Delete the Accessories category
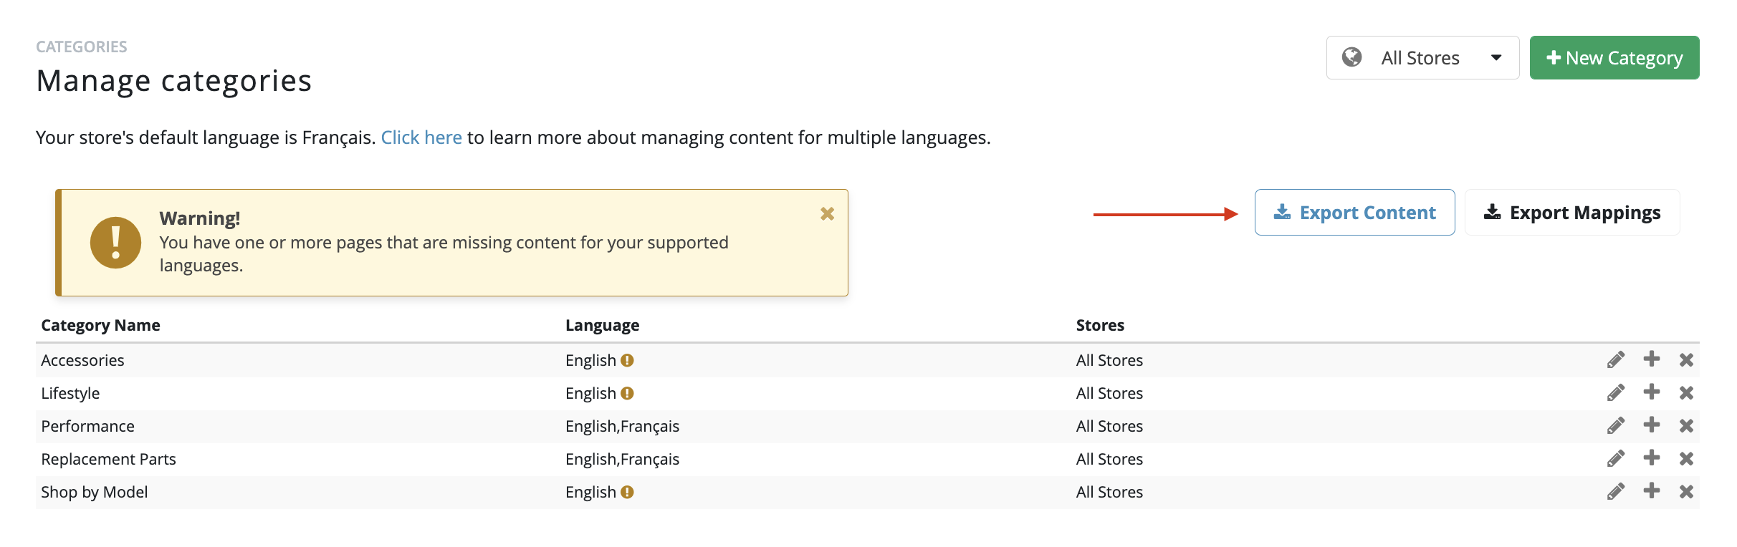Image resolution: width=1737 pixels, height=547 pixels. [1686, 359]
